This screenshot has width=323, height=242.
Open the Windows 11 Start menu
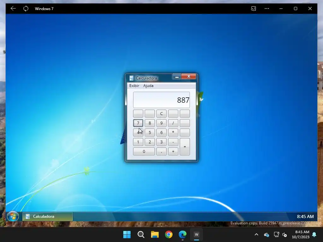pyautogui.click(x=127, y=234)
